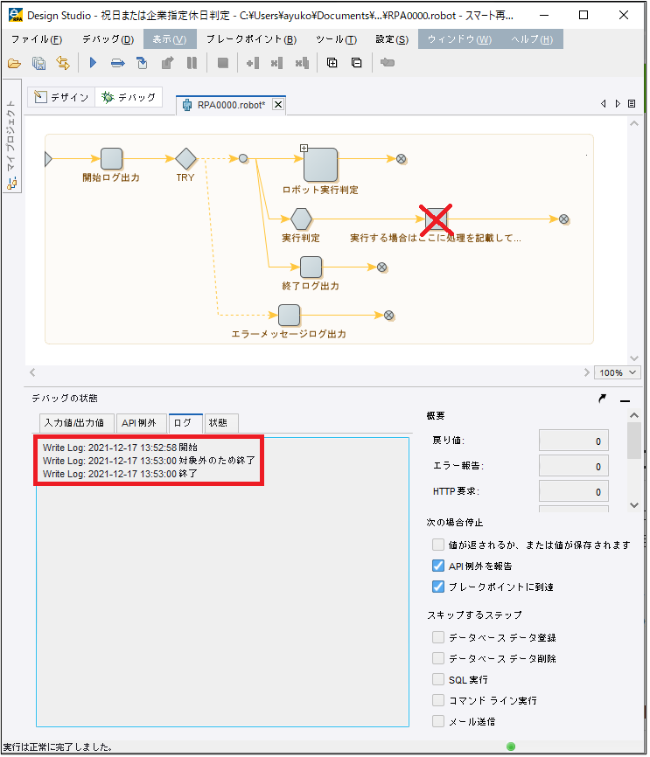
Task: Click end node after エラーメッセージログ出力
Action: pos(389,316)
